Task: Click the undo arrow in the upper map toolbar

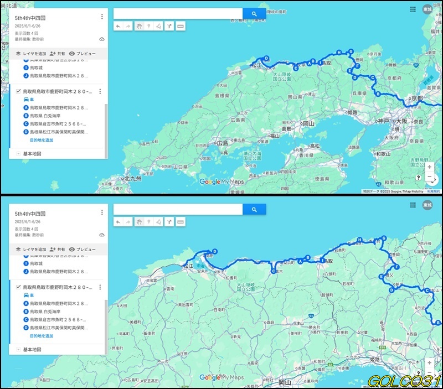Action: [x=118, y=25]
